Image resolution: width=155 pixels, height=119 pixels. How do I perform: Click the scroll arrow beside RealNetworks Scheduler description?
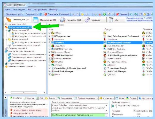106,115
